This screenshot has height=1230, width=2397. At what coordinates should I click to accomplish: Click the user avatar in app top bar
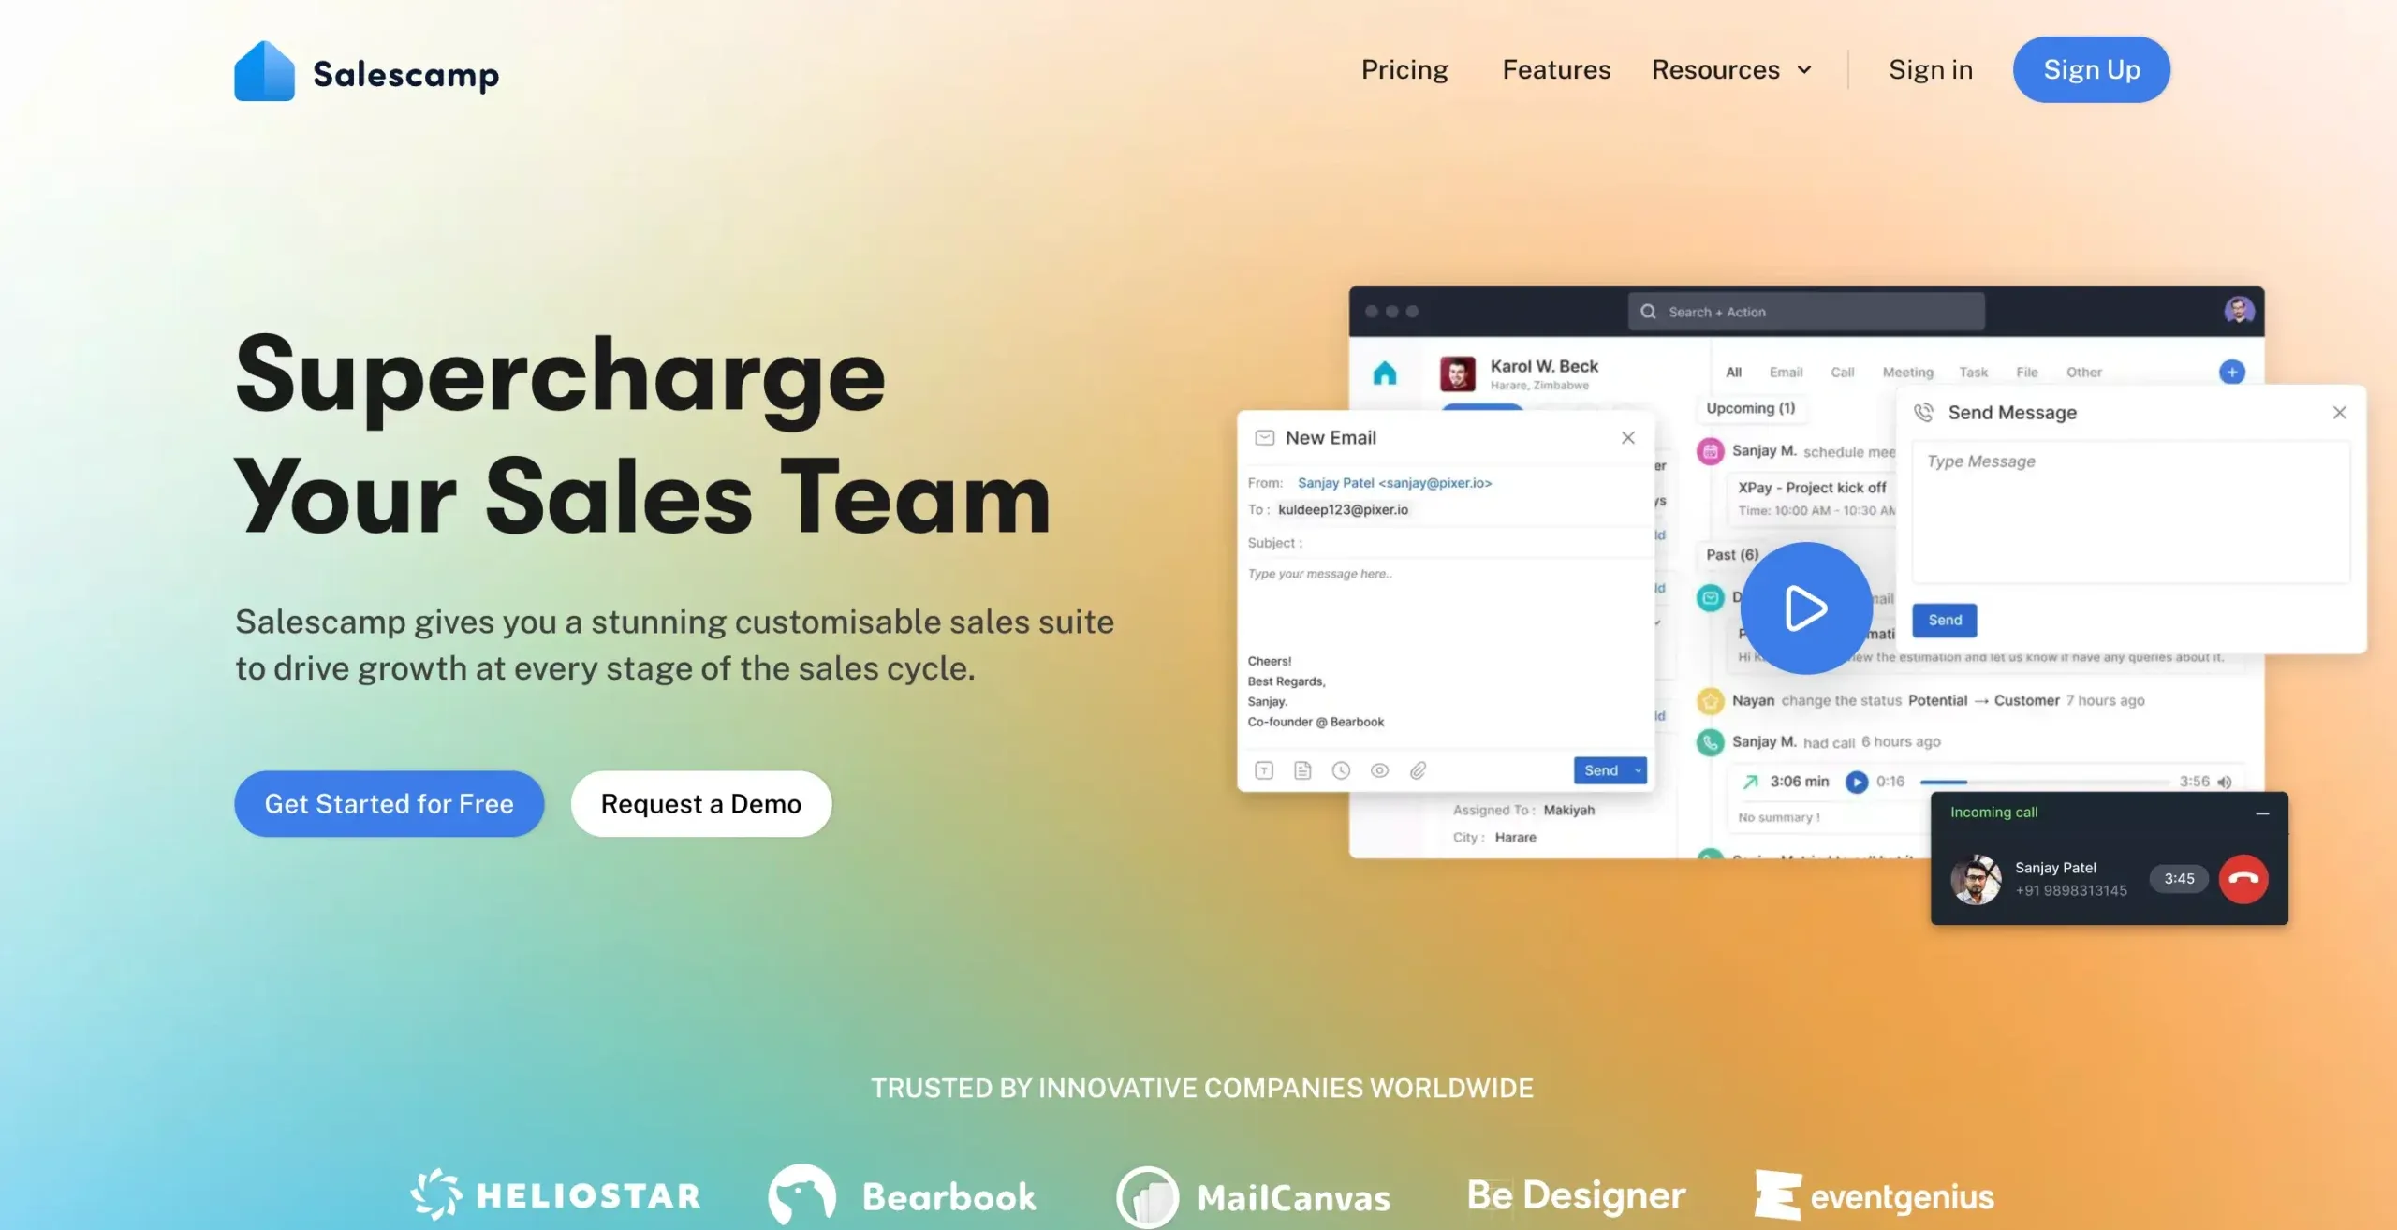tap(2238, 311)
